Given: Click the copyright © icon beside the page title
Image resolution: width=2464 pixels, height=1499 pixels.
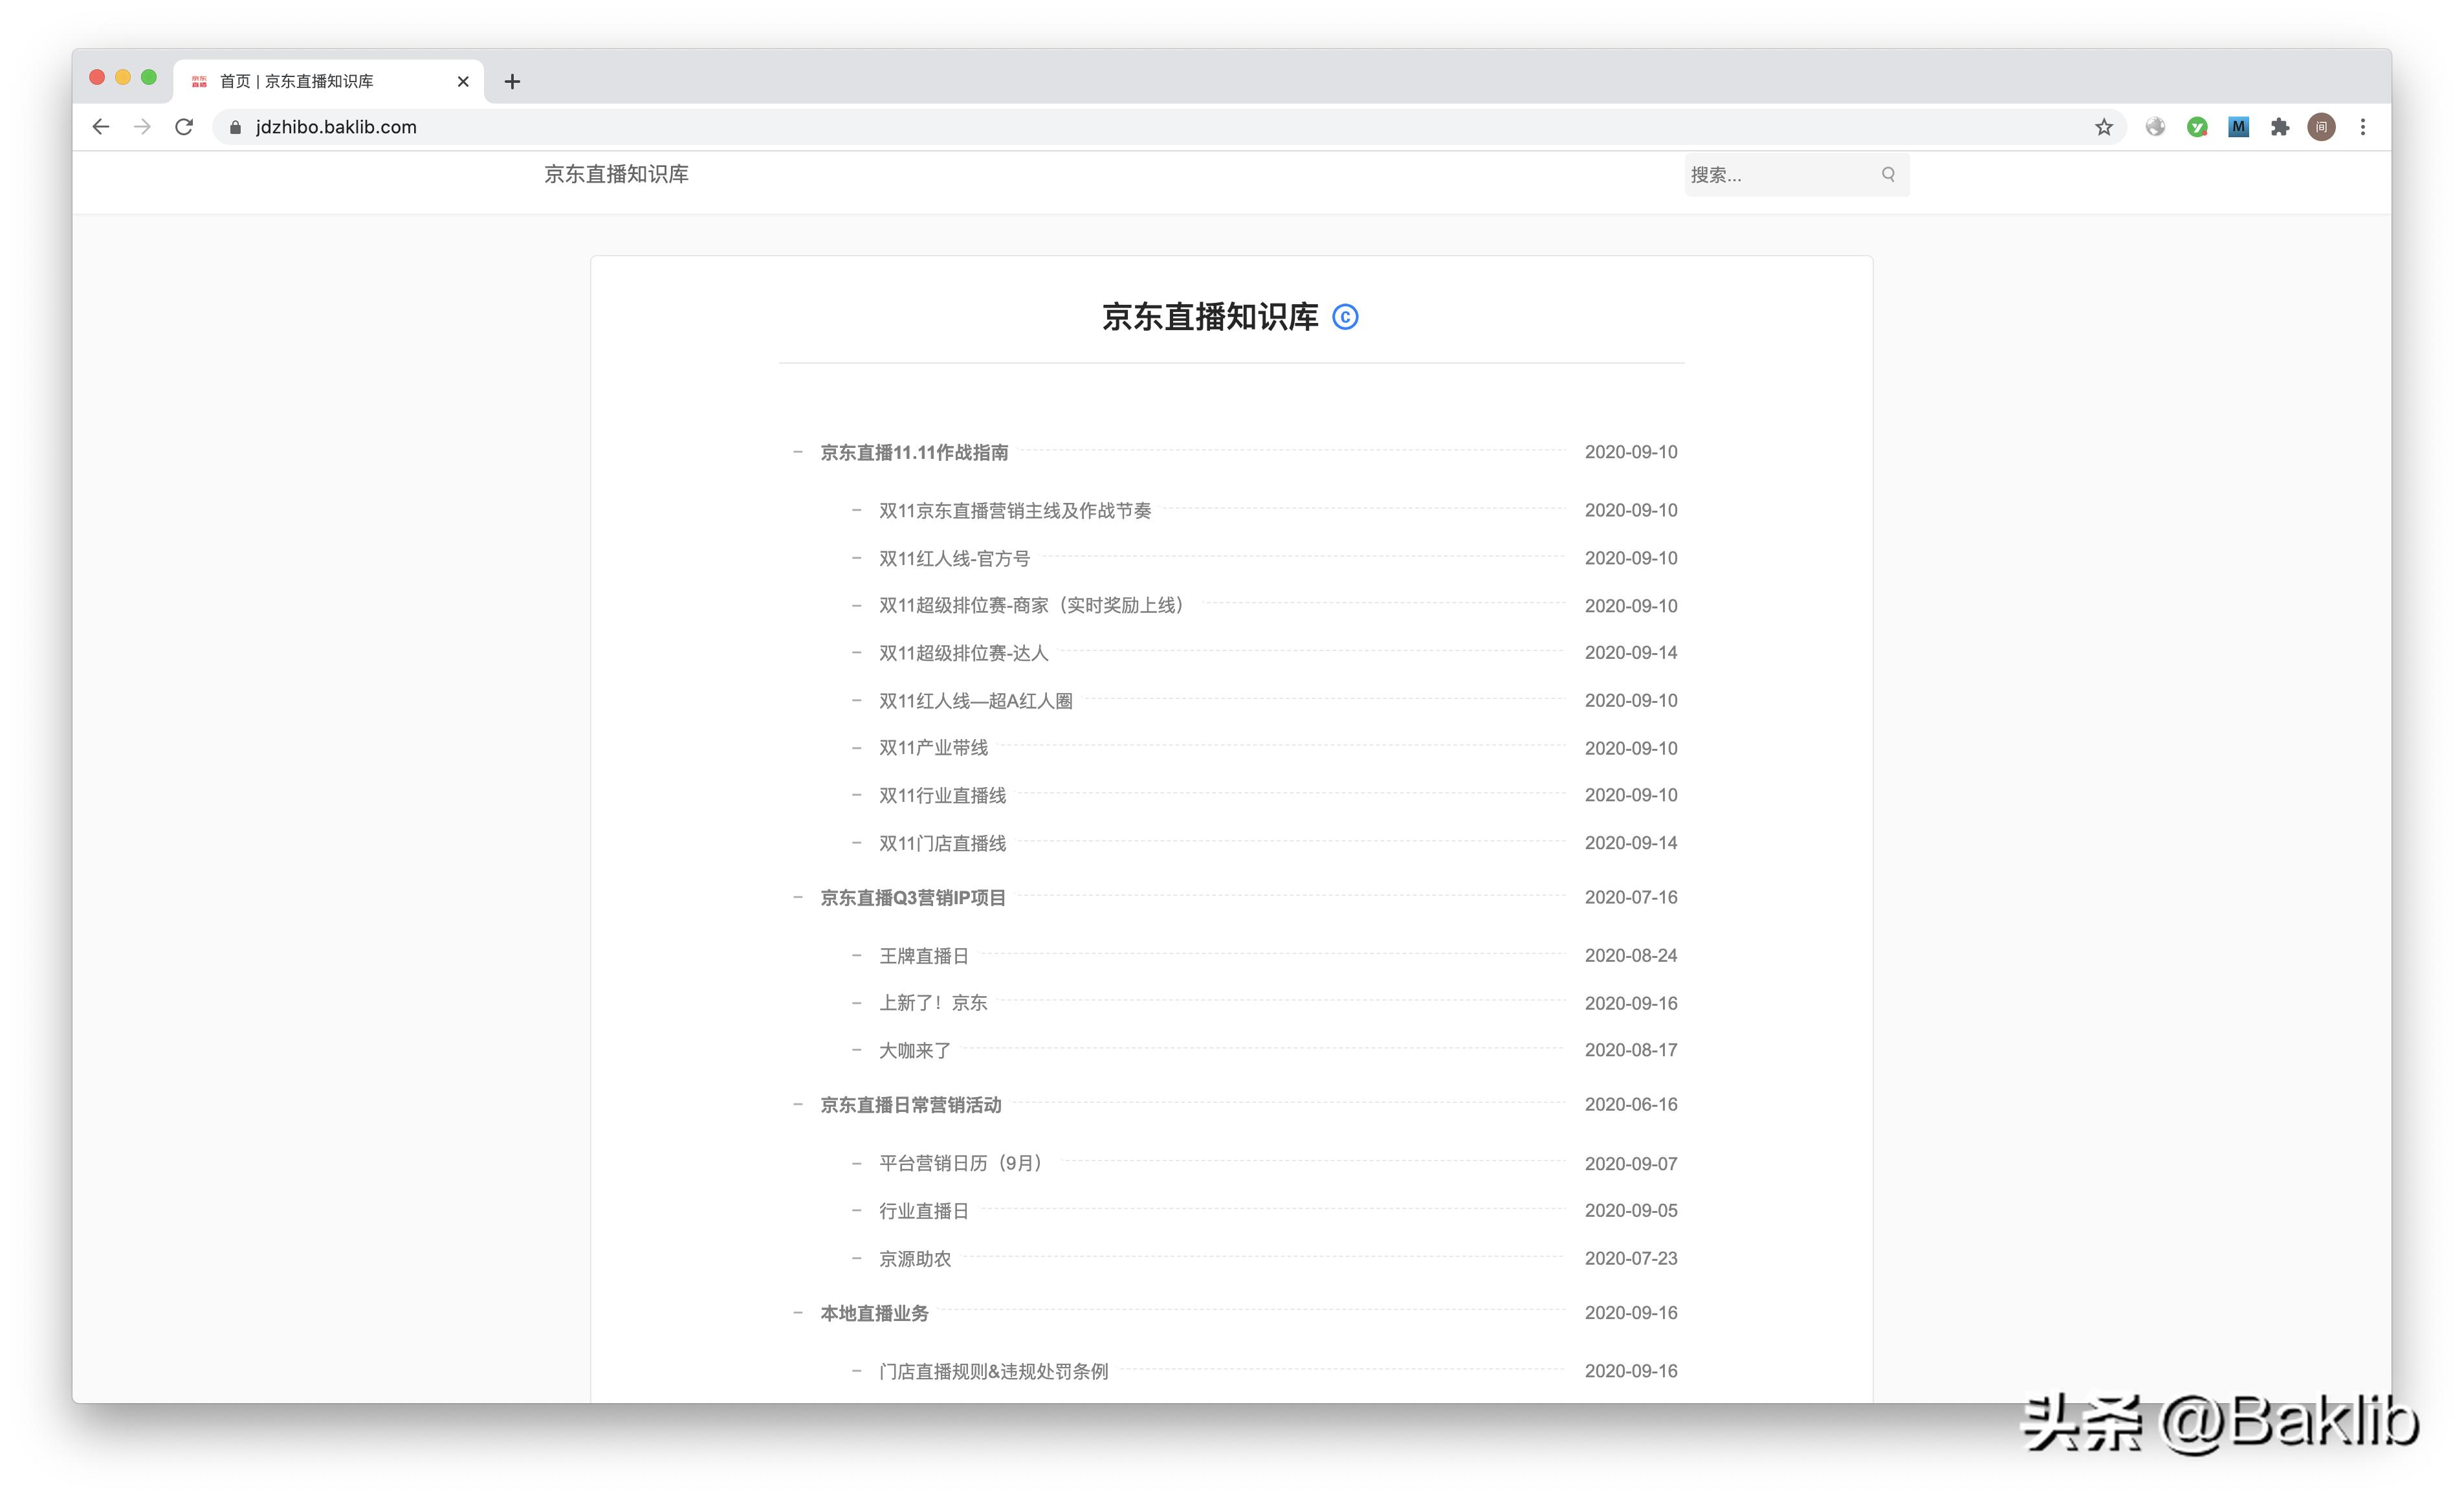Looking at the screenshot, I should pos(1347,317).
